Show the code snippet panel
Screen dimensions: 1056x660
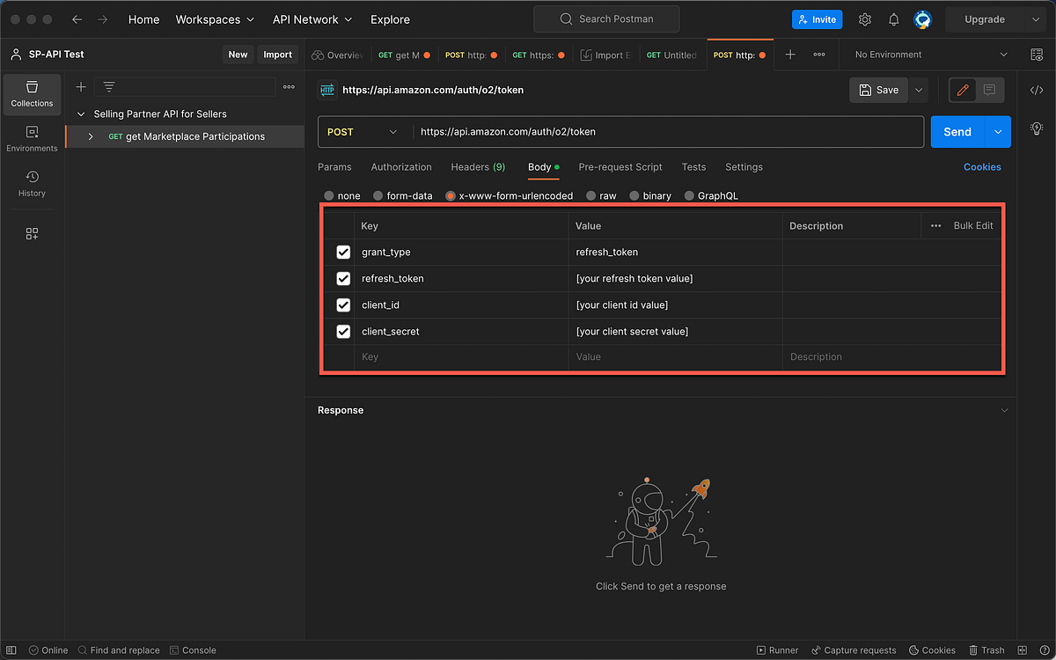(1037, 90)
